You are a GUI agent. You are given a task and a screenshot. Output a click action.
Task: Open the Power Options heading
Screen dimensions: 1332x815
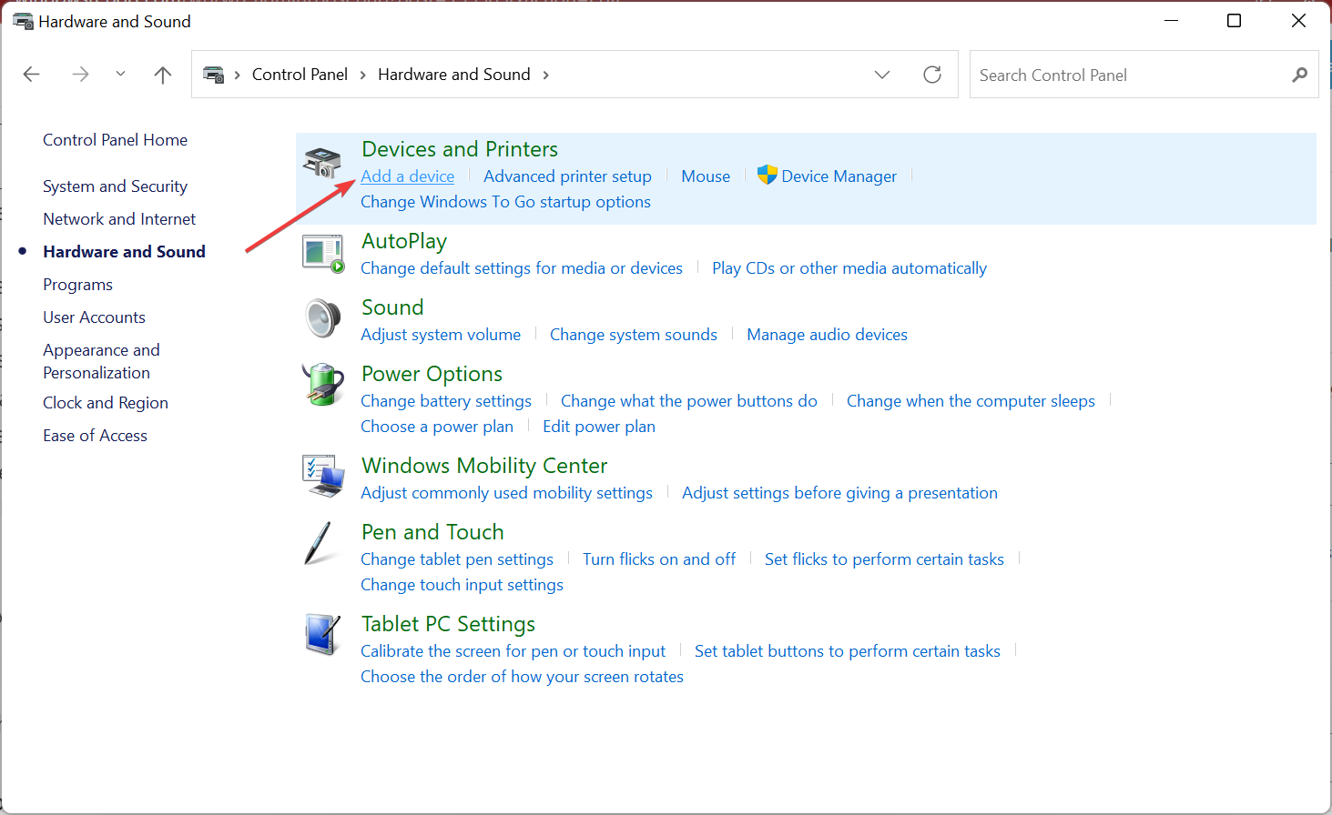(432, 374)
